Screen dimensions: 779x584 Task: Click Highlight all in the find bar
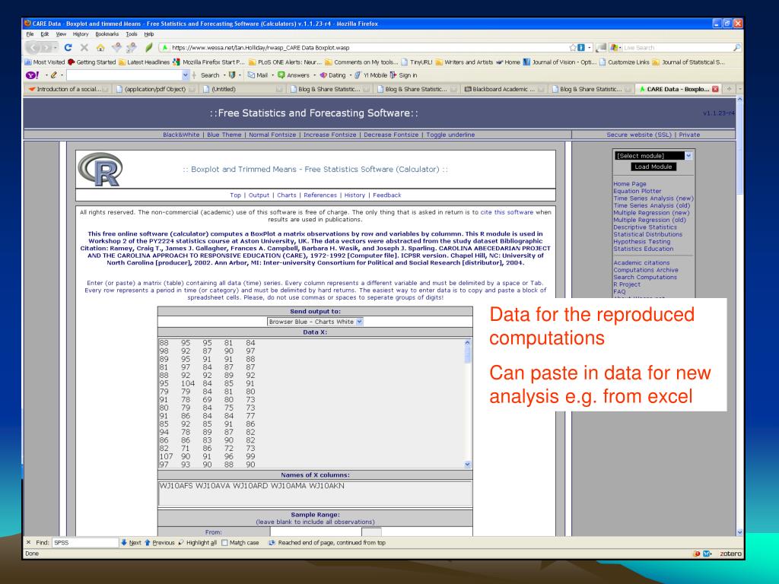click(x=197, y=543)
